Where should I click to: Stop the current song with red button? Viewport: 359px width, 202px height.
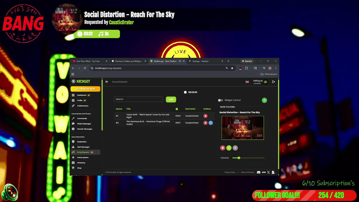(223, 148)
